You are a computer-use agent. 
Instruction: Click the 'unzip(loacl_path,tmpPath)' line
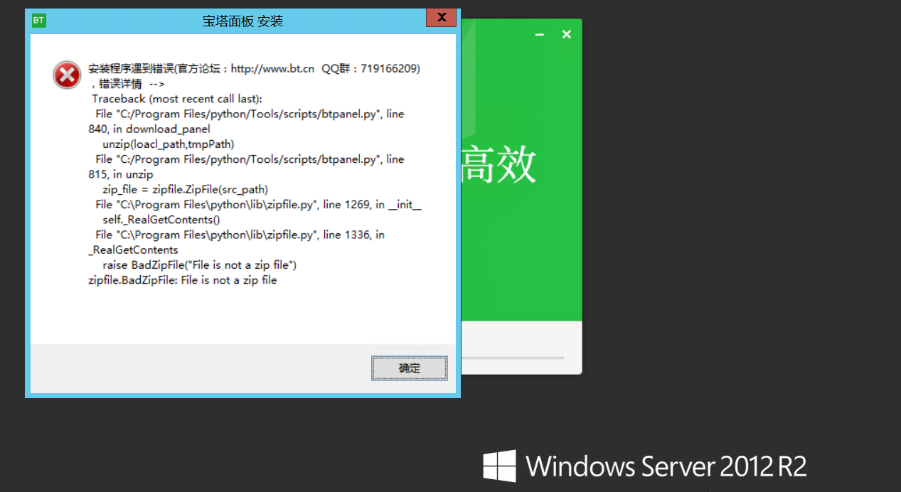[169, 144]
